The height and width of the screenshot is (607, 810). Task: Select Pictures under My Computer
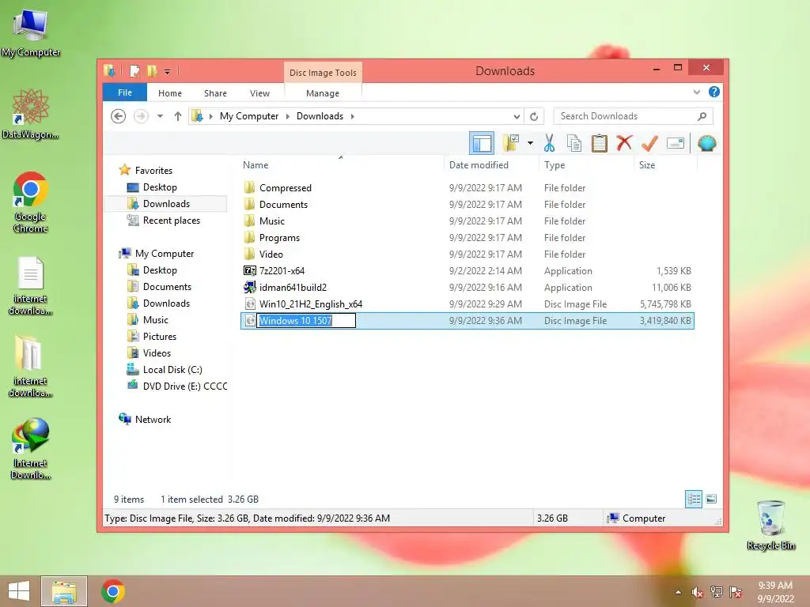[x=160, y=337]
